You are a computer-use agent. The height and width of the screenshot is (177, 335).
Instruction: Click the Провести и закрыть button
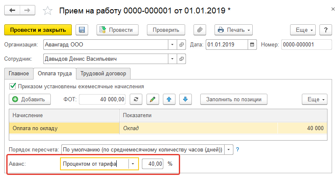click(x=38, y=30)
